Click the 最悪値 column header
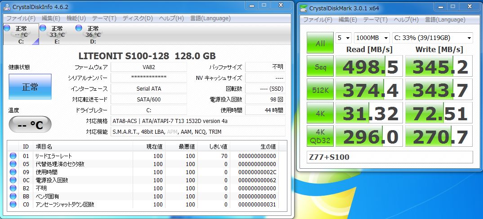483x219 pixels. (182, 147)
